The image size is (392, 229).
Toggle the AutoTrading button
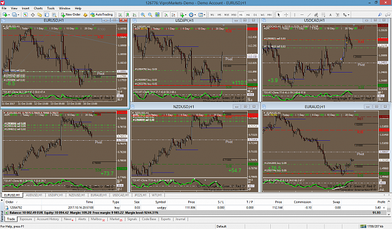(102, 15)
